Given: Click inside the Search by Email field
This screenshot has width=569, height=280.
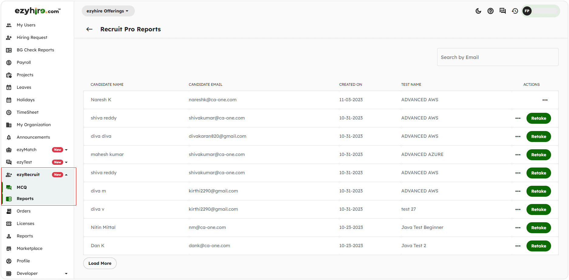Looking at the screenshot, I should pyautogui.click(x=498, y=57).
